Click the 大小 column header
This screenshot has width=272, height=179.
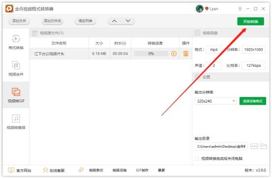click(99, 43)
